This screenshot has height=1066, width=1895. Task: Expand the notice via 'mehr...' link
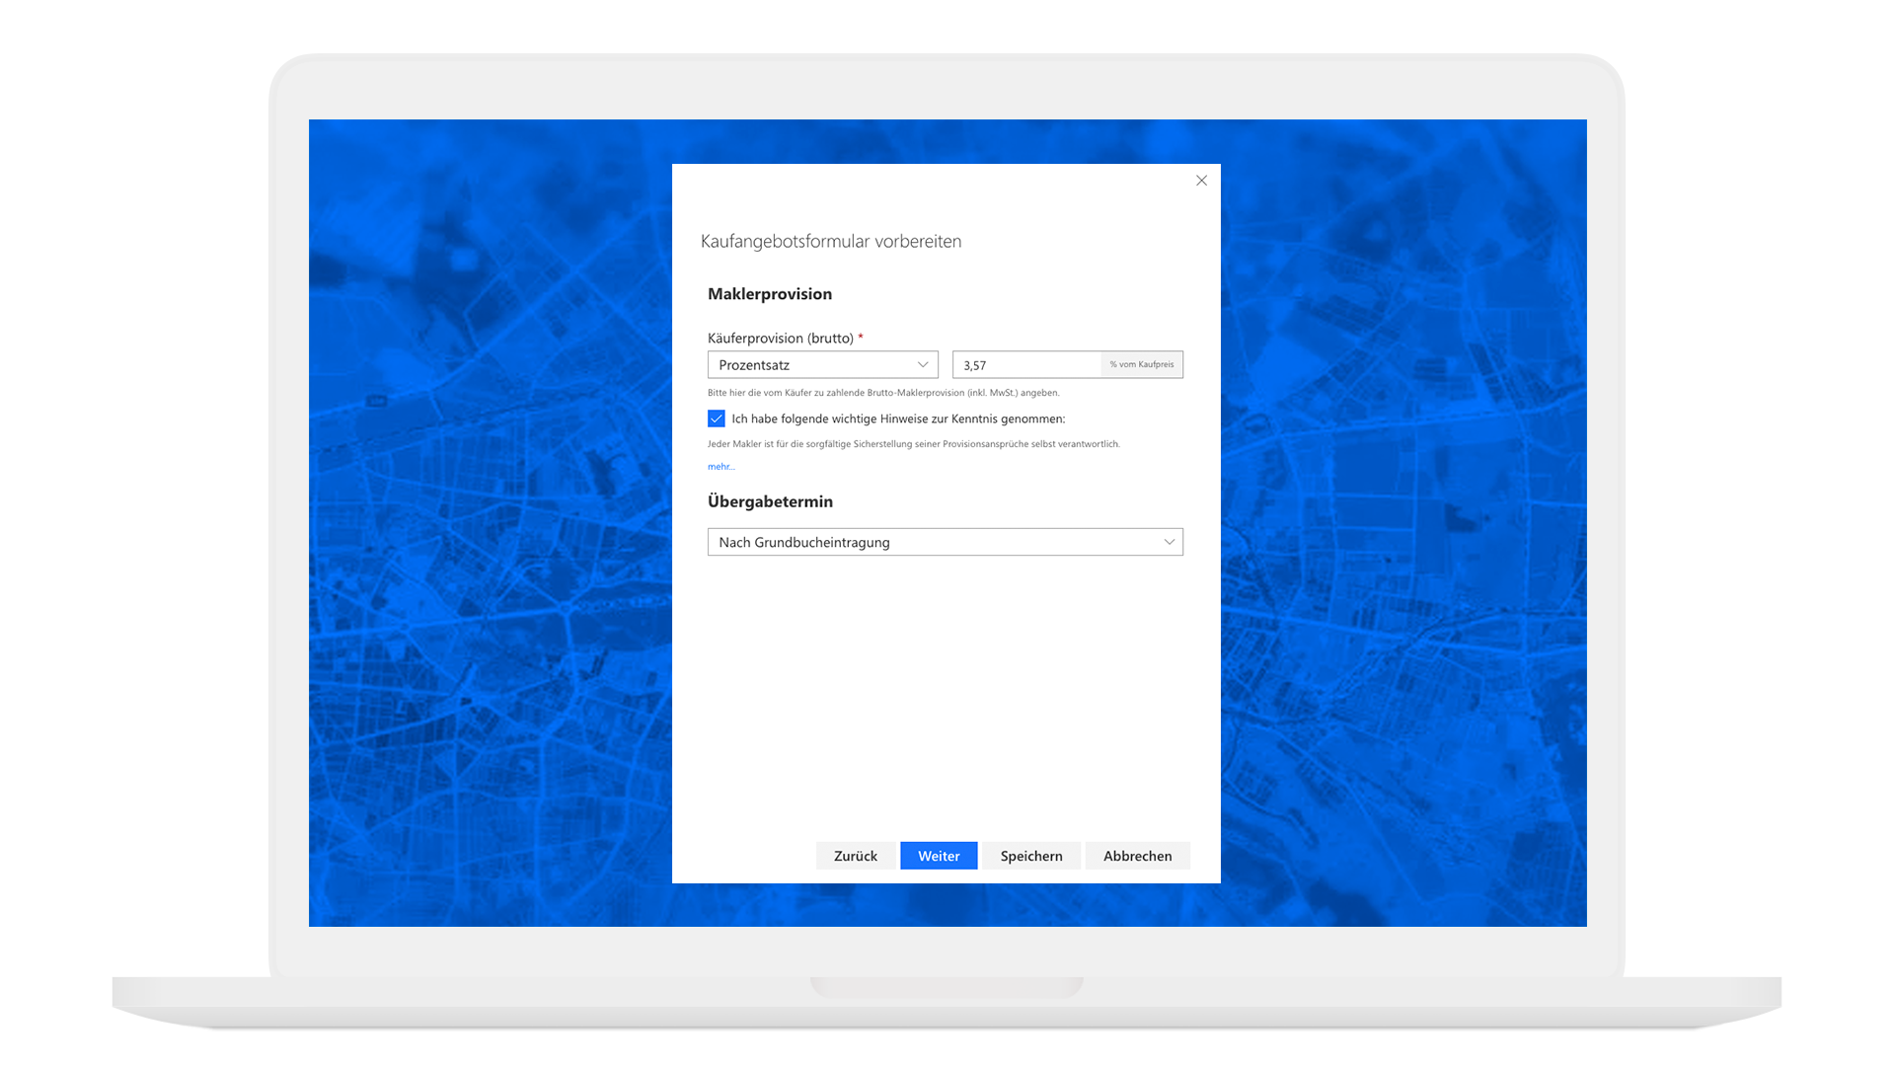[x=720, y=467]
